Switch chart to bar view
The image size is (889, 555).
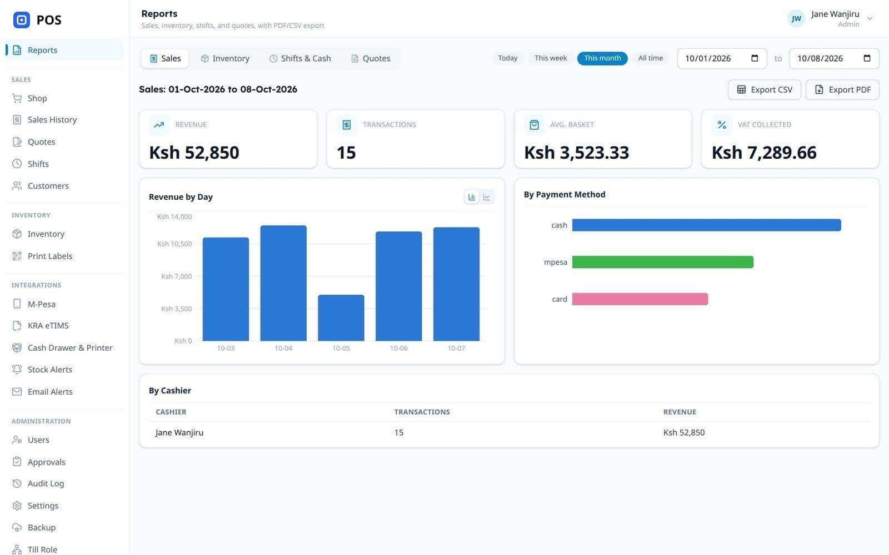pos(472,197)
